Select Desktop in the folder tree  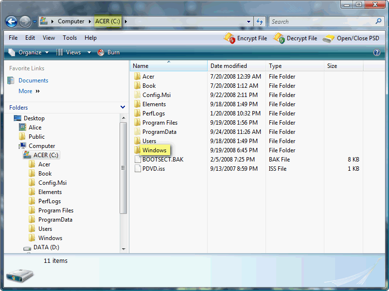pos(34,118)
